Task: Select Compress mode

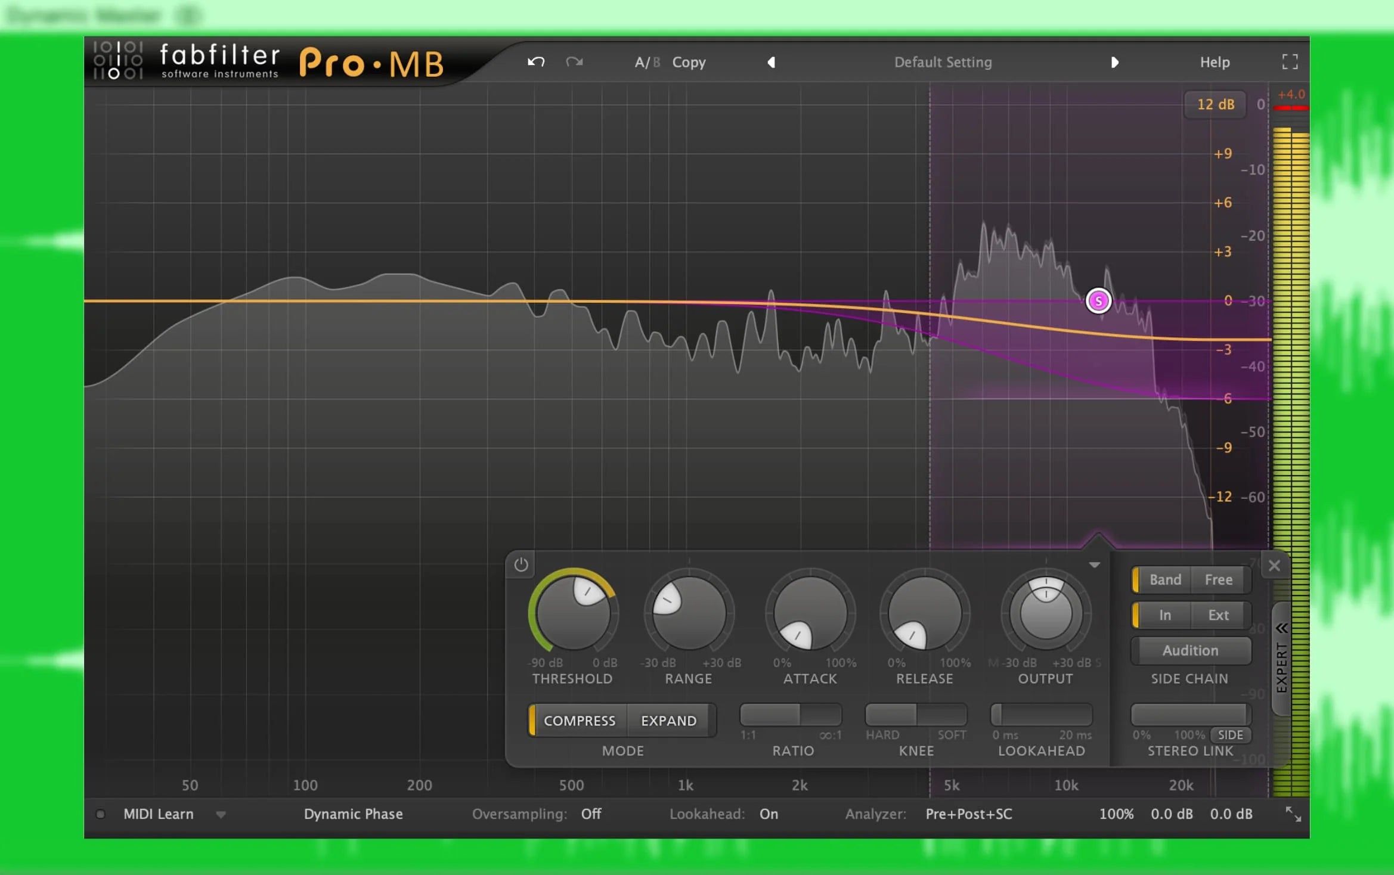Action: point(579,721)
